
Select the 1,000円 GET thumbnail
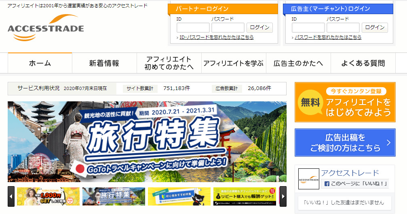click(48, 196)
